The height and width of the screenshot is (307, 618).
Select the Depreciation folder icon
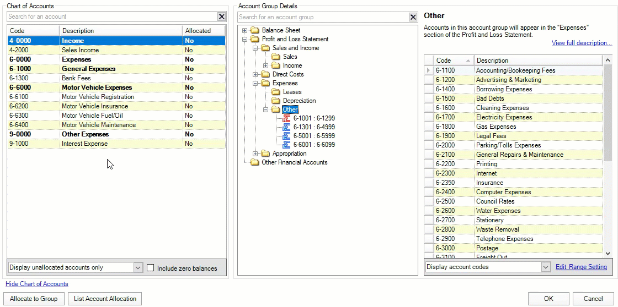click(x=276, y=101)
